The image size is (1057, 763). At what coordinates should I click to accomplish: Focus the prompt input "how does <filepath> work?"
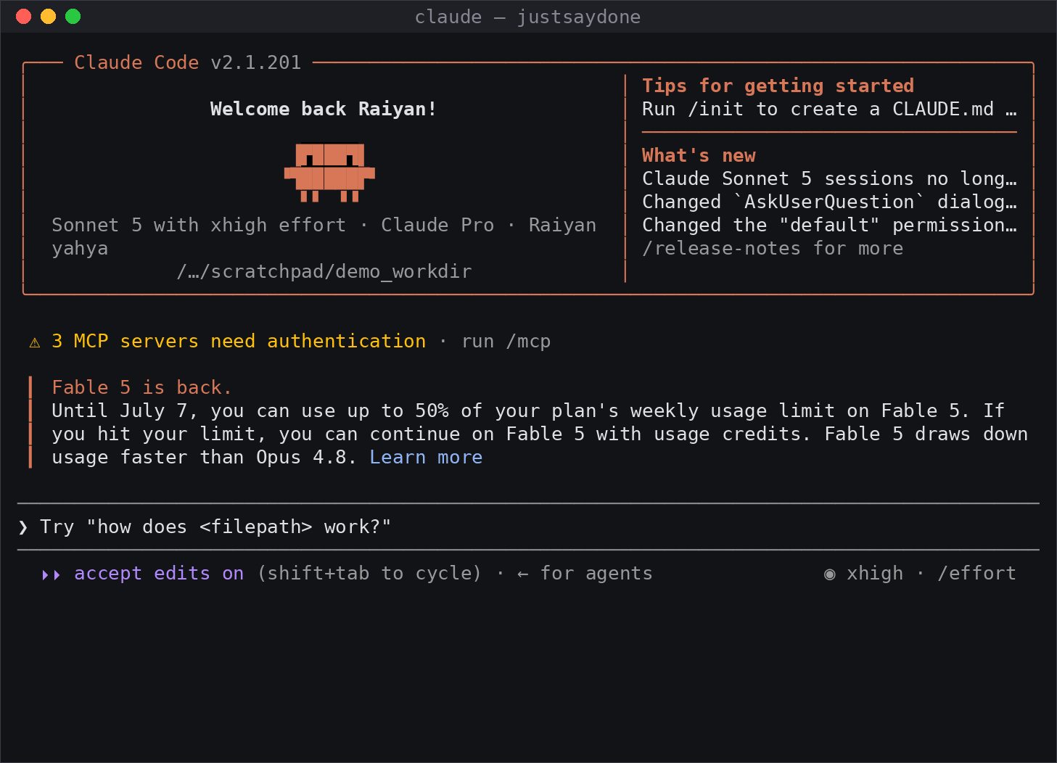(x=528, y=527)
